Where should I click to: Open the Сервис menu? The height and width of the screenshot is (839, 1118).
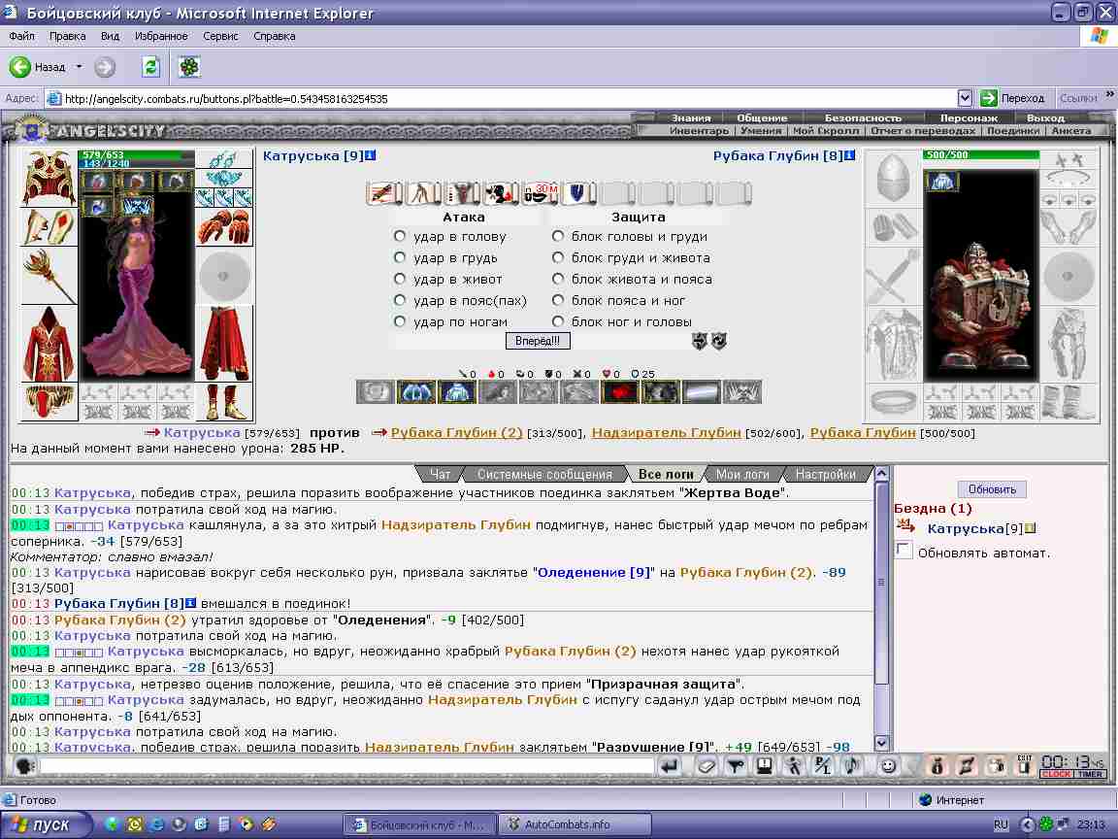pos(220,36)
